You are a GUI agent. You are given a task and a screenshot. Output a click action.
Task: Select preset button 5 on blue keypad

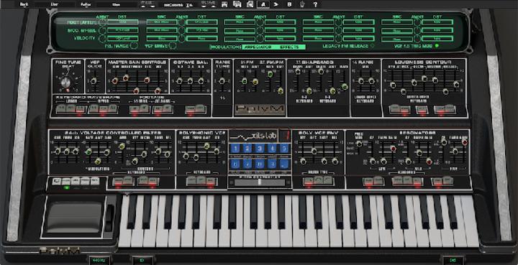(x=284, y=148)
